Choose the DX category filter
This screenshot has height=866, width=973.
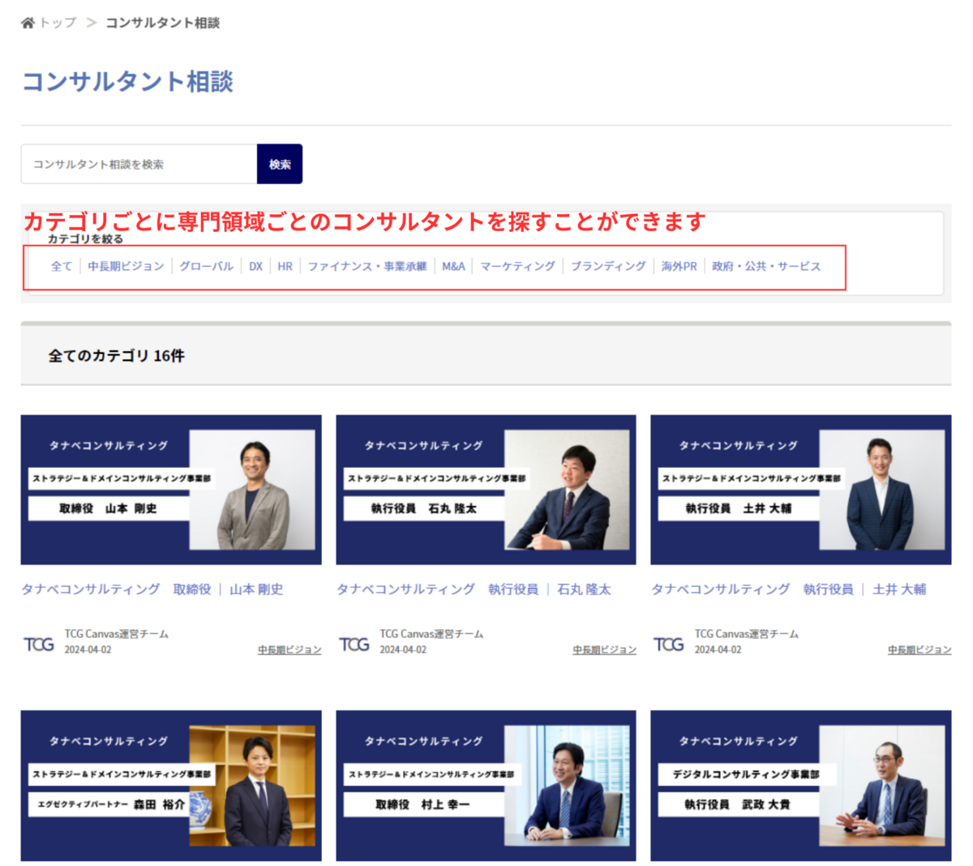click(255, 266)
